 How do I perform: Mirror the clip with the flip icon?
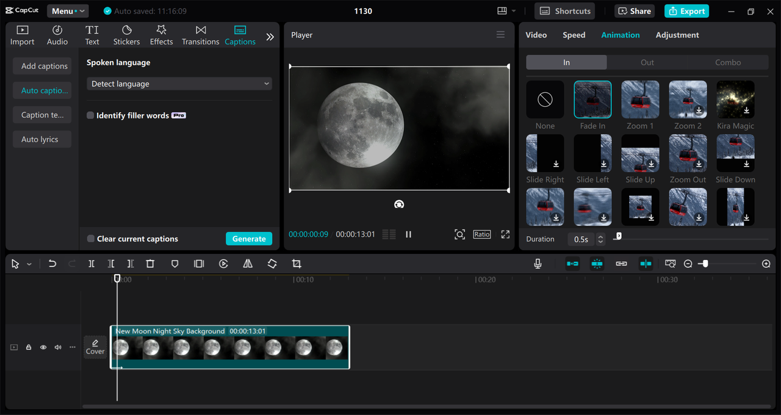pyautogui.click(x=248, y=264)
